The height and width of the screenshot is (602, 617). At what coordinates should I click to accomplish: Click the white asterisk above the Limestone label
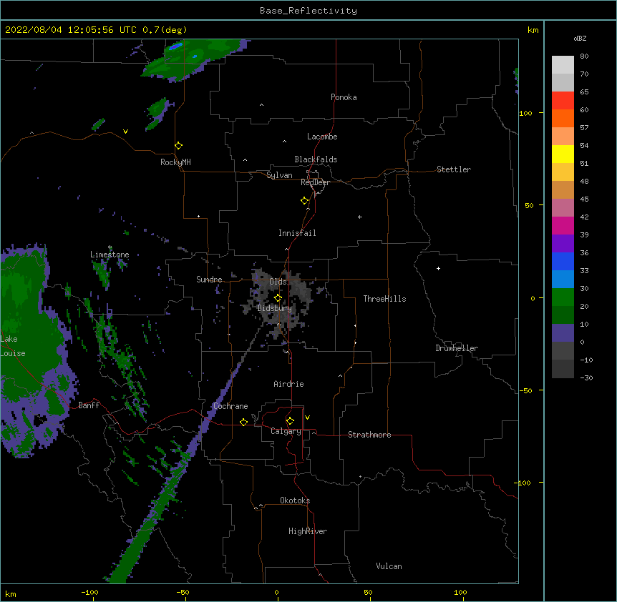pyautogui.click(x=110, y=247)
